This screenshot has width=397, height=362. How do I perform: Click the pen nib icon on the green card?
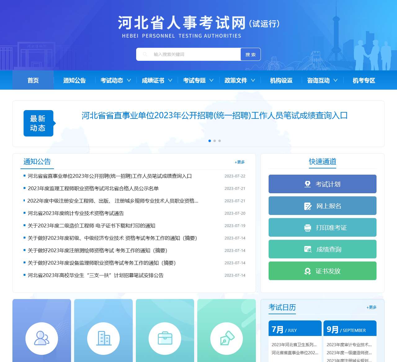tap(227, 338)
